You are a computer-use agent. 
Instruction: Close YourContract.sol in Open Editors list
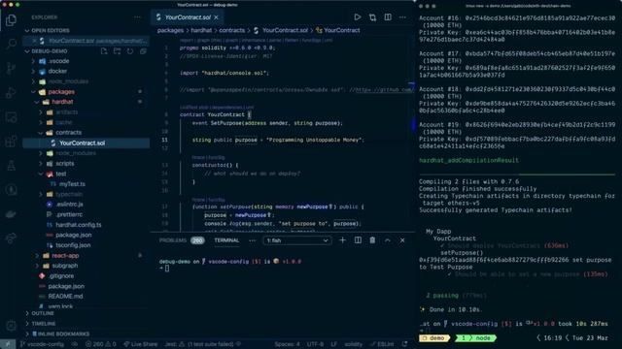[35, 41]
